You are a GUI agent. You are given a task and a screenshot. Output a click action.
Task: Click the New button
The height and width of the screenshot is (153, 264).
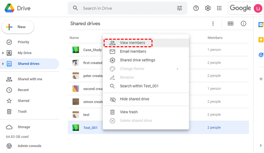(18, 27)
